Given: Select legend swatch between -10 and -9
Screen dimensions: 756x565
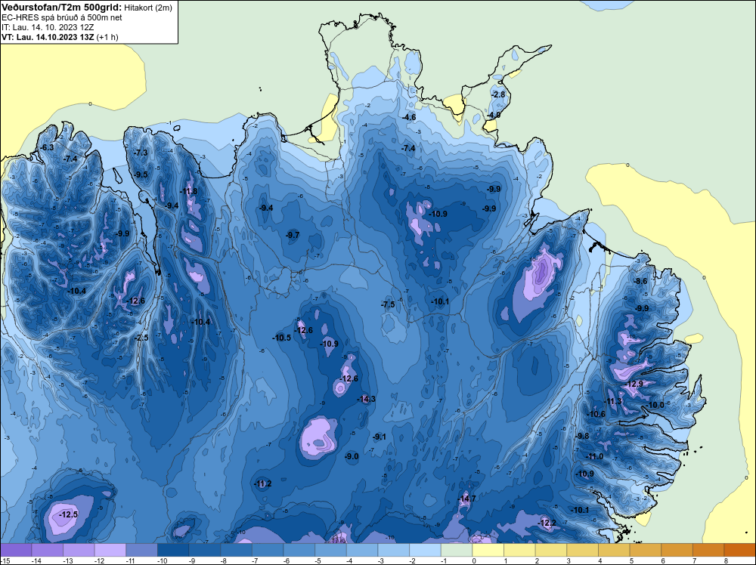Looking at the screenshot, I should [173, 550].
